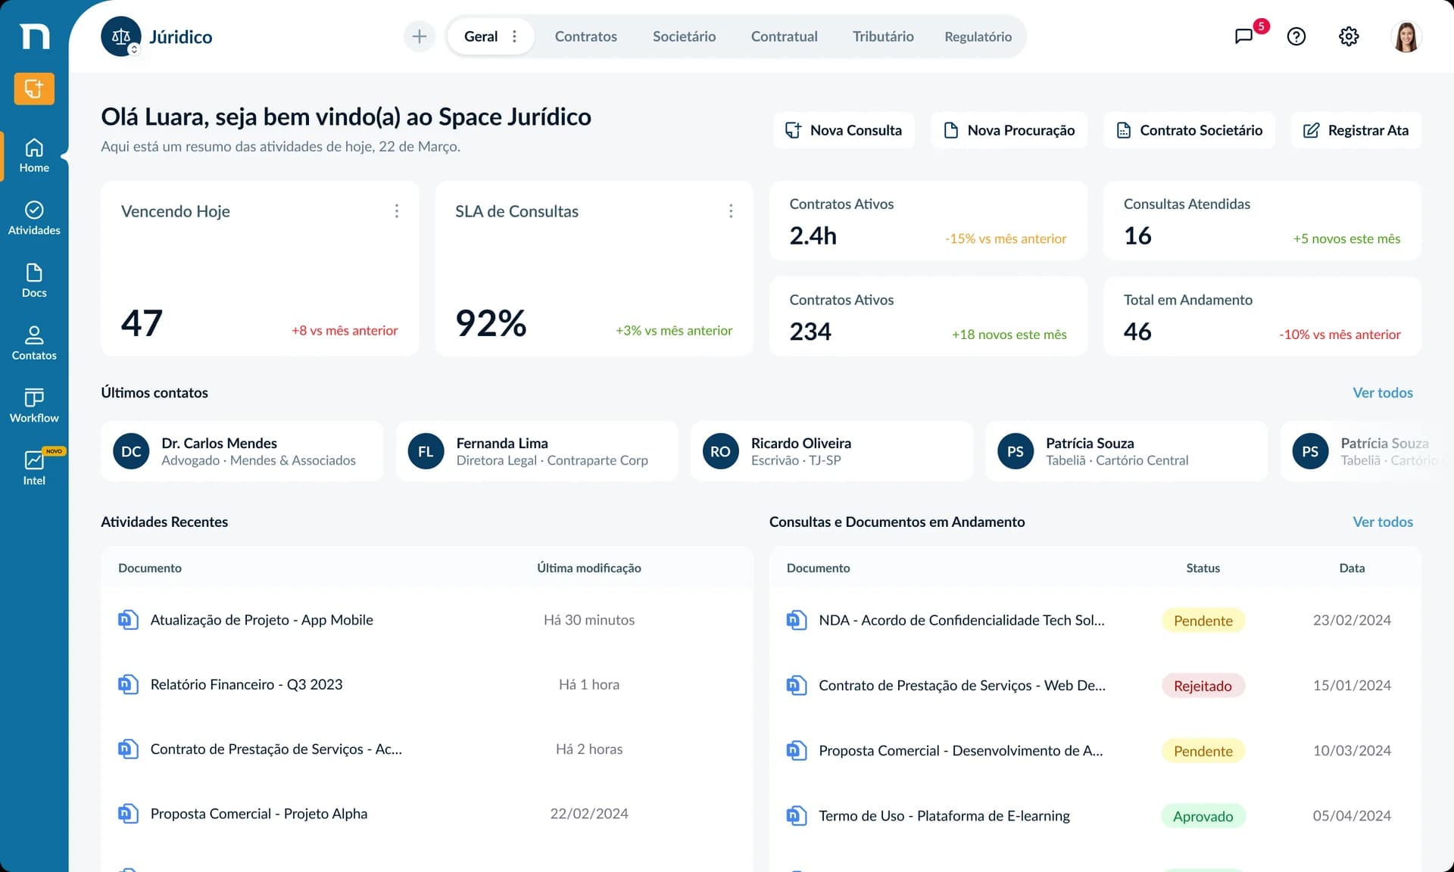Switch to the Contratos tab
Image resolution: width=1454 pixels, height=872 pixels.
tap(585, 36)
